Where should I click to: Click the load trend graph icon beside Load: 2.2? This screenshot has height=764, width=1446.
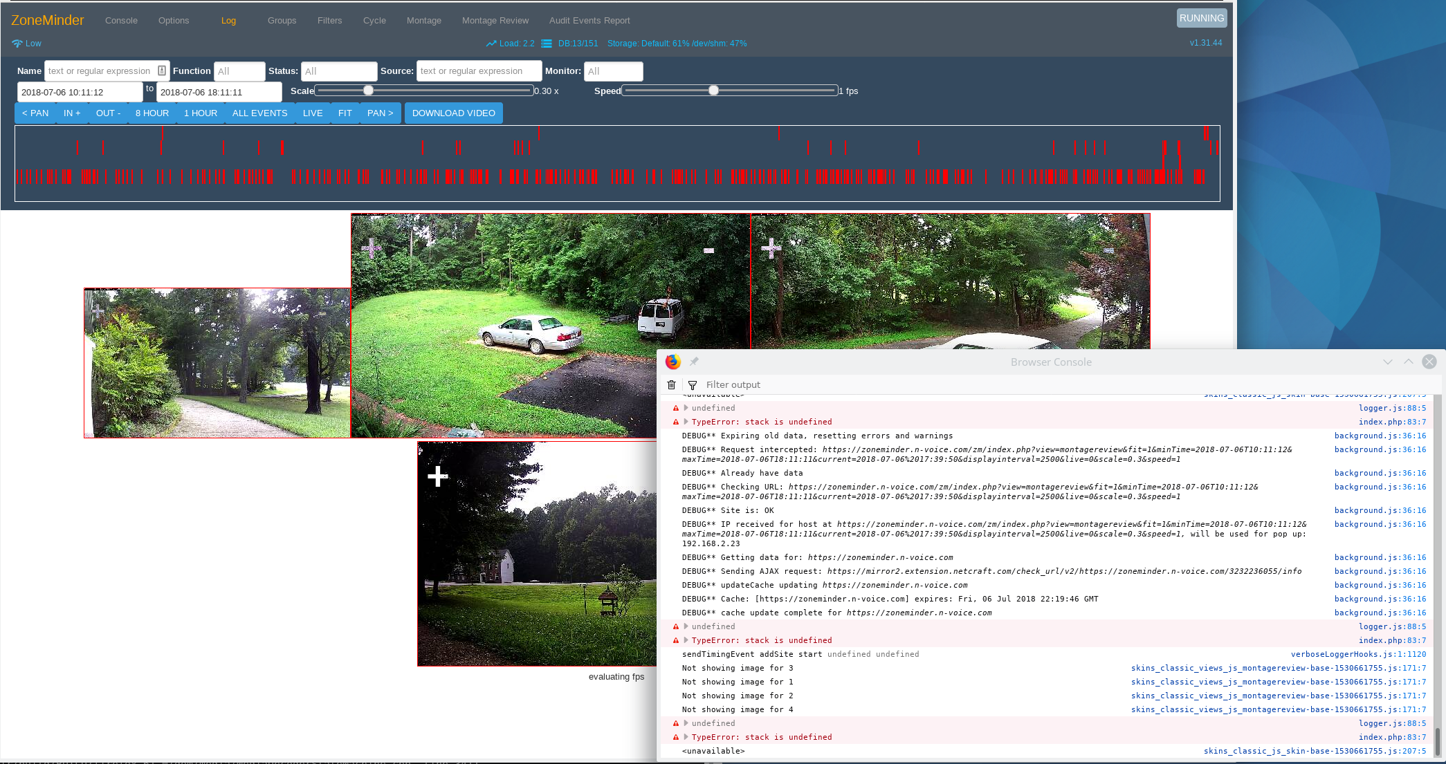490,43
